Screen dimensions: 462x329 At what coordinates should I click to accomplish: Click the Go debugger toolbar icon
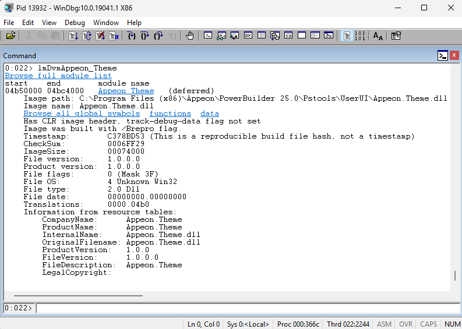[x=72, y=36]
